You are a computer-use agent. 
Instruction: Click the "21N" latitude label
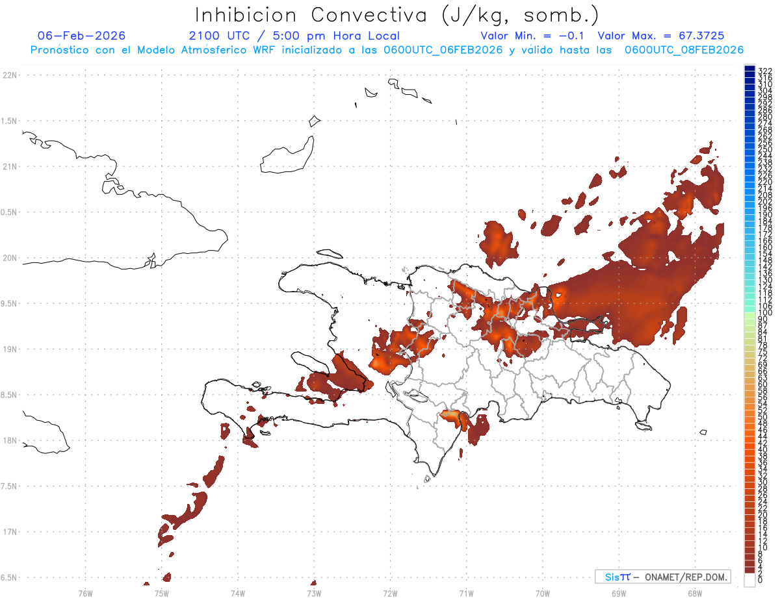(10, 167)
